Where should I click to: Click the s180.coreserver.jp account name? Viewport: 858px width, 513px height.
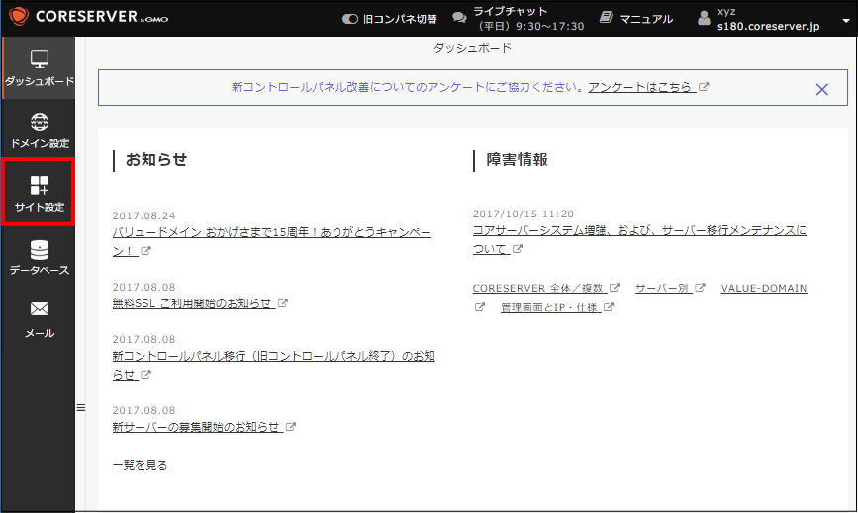tap(768, 26)
